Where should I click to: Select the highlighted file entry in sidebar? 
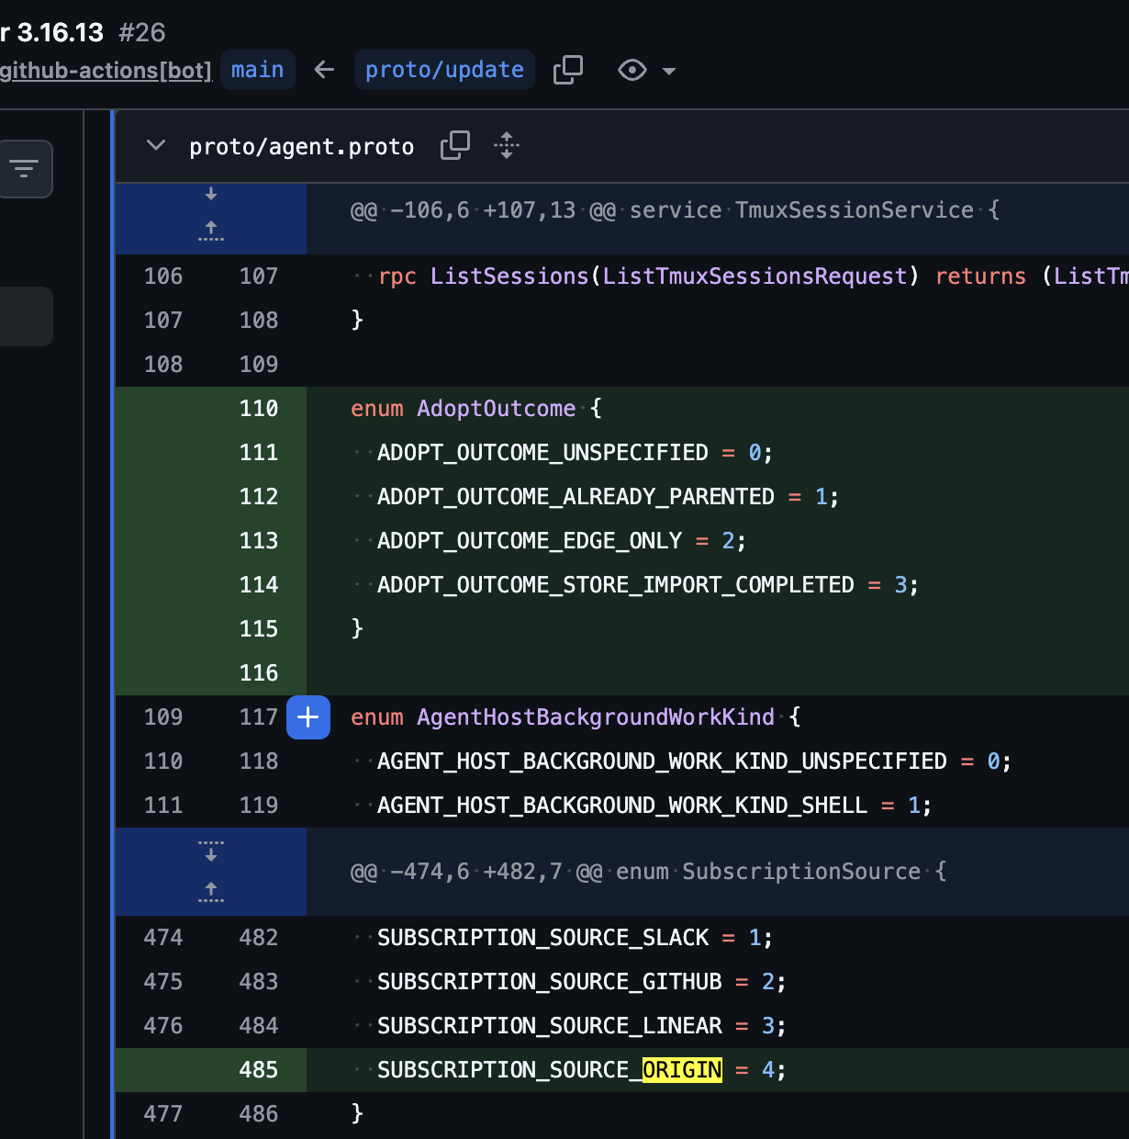26,317
